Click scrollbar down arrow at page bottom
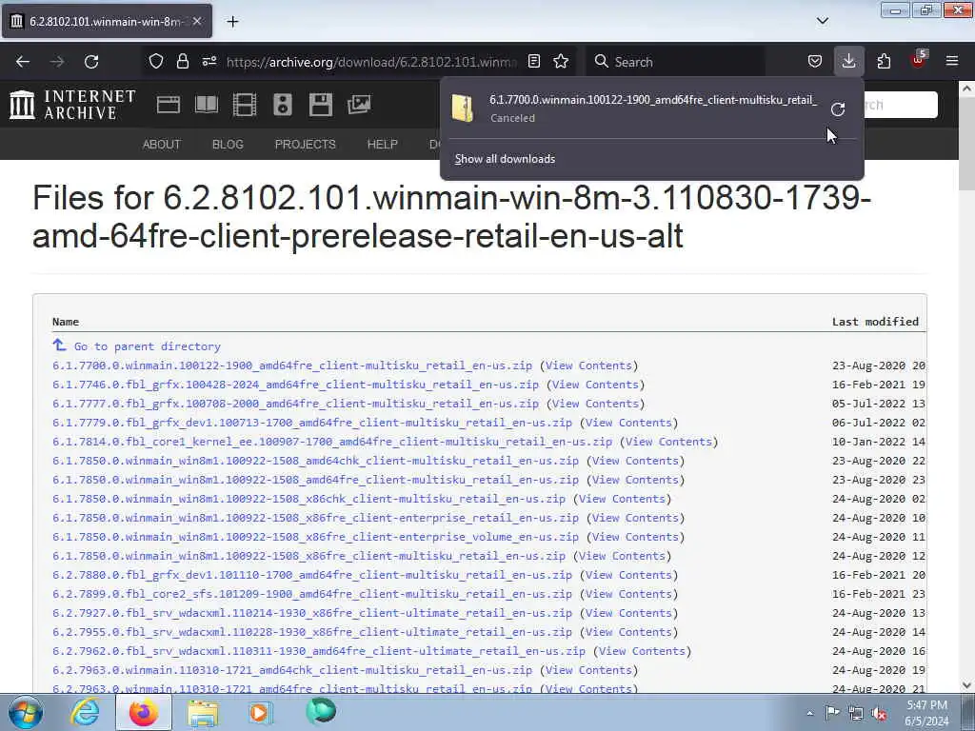This screenshot has width=975, height=731. pos(966,685)
